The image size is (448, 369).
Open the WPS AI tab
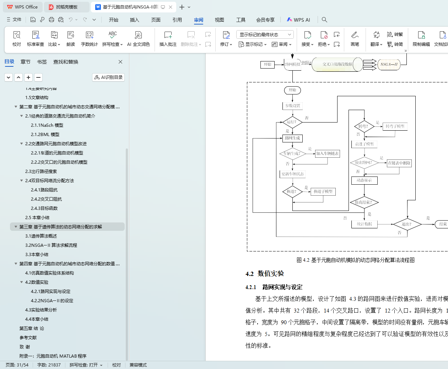pos(298,20)
